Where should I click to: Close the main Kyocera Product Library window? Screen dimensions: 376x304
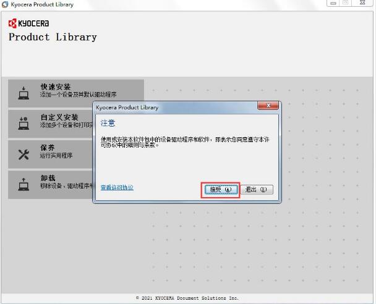pyautogui.click(x=362, y=3)
